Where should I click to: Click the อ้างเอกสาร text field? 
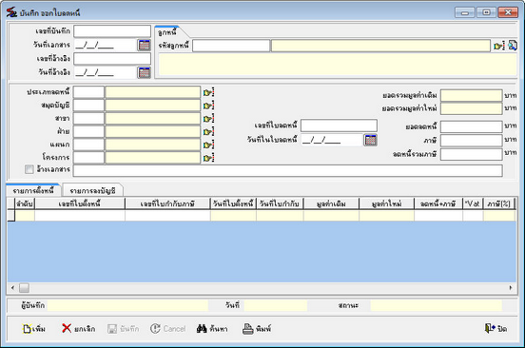point(288,170)
